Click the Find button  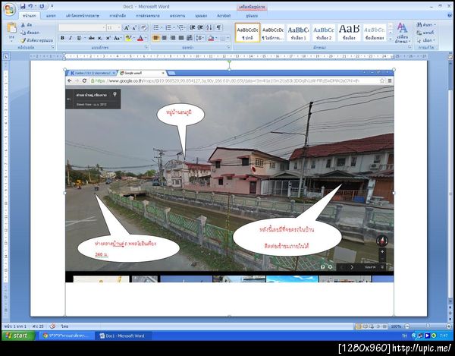(425, 25)
